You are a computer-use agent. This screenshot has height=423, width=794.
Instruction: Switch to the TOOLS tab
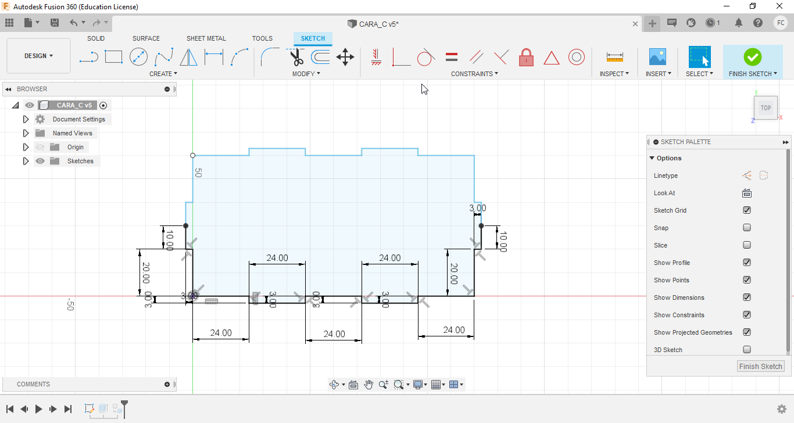click(x=262, y=38)
